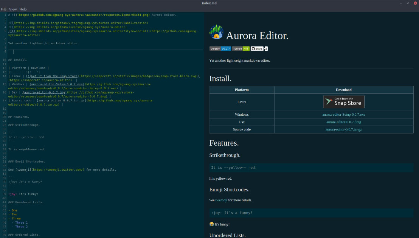Viewport: 419px width, 238px height.
Task: Click the Aurora Editor logo in preview
Action: coord(216,32)
